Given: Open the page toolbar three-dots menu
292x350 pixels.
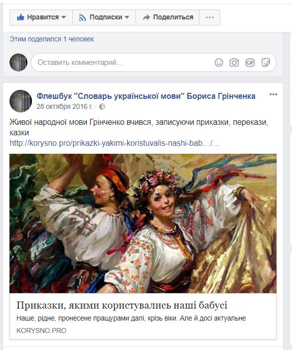Looking at the screenshot, I should (x=210, y=17).
